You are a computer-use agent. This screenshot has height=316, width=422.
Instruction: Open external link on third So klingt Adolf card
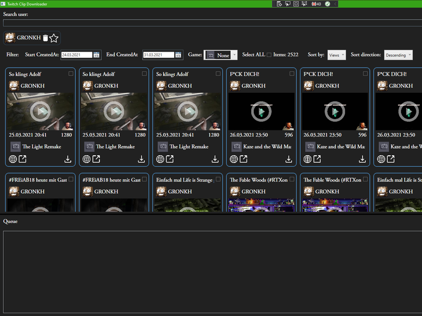pyautogui.click(x=170, y=159)
